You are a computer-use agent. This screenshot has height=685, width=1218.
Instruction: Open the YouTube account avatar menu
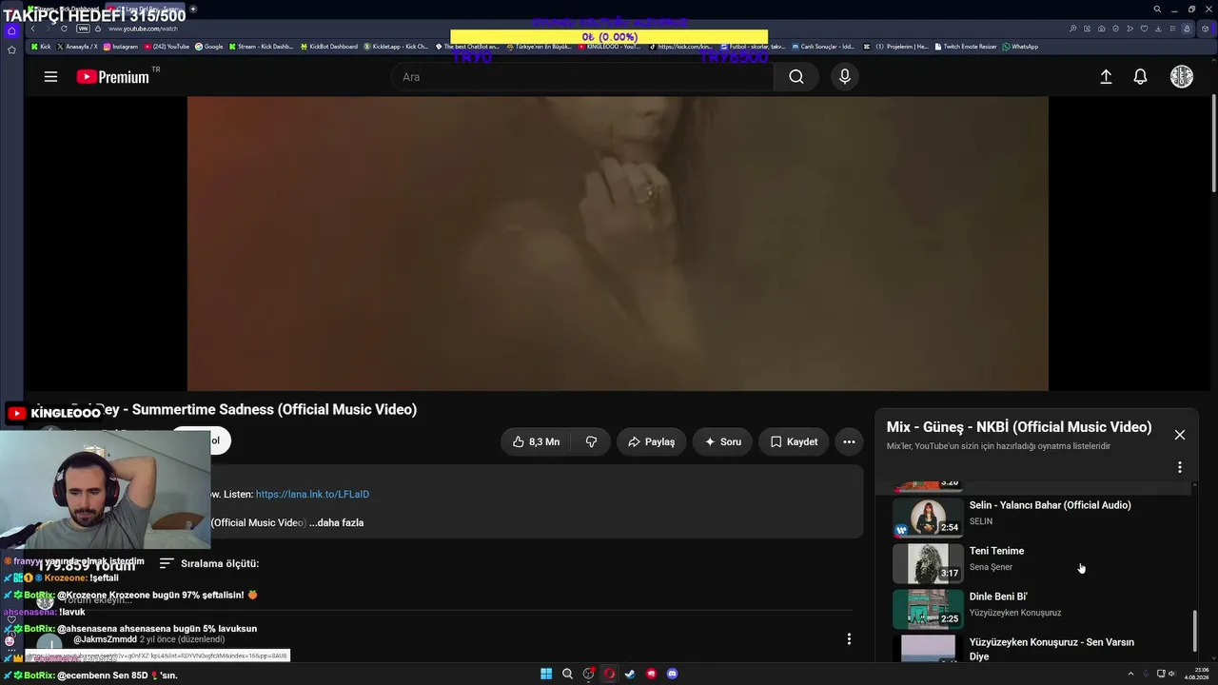1181,77
